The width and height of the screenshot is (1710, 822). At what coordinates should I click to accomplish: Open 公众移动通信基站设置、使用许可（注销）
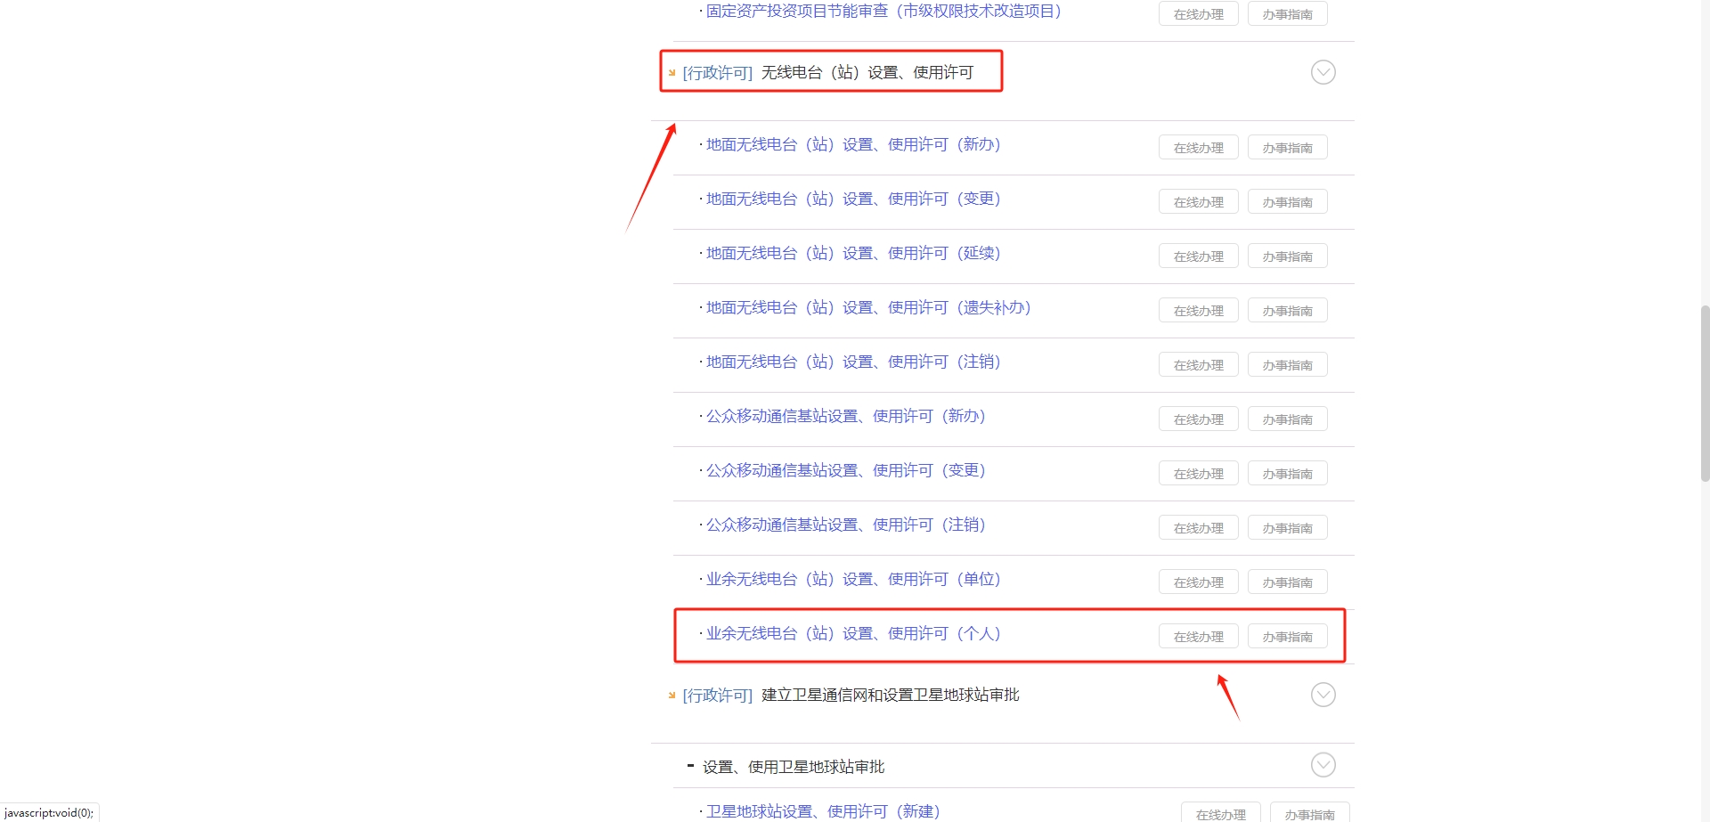[845, 525]
